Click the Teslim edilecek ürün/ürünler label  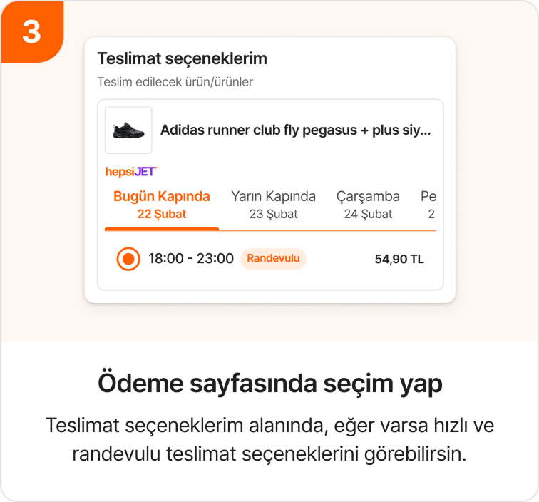point(175,82)
